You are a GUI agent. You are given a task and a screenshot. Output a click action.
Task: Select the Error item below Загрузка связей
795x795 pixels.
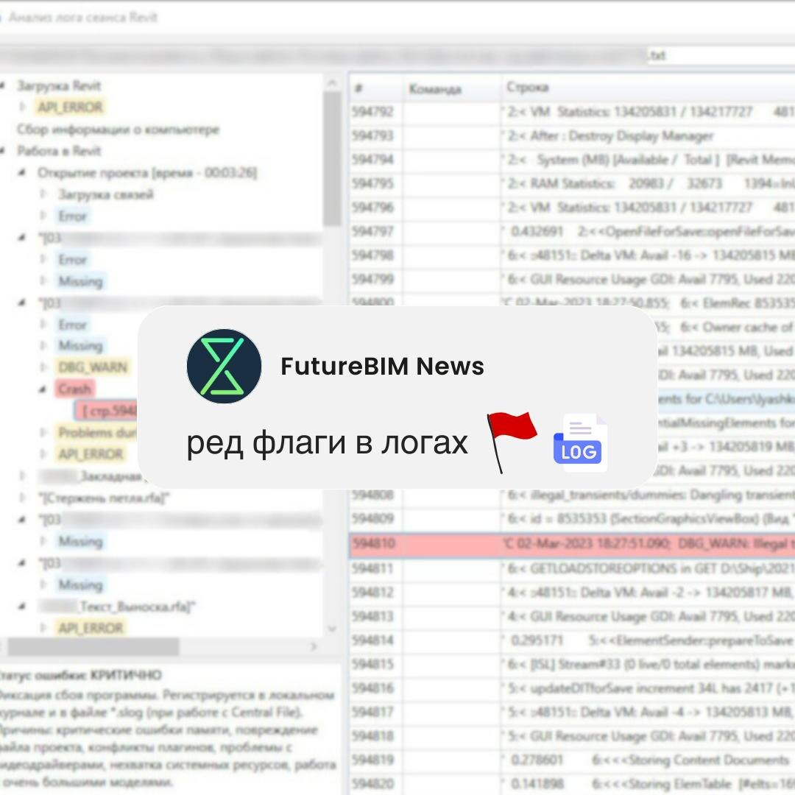click(x=72, y=216)
